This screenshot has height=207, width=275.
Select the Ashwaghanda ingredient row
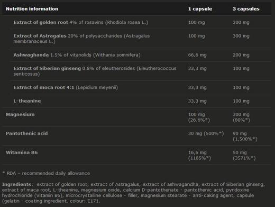140,55
